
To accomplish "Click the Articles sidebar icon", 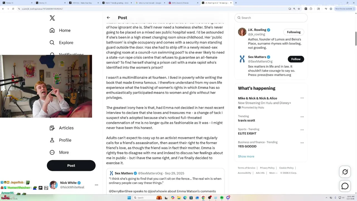I will [52, 128].
